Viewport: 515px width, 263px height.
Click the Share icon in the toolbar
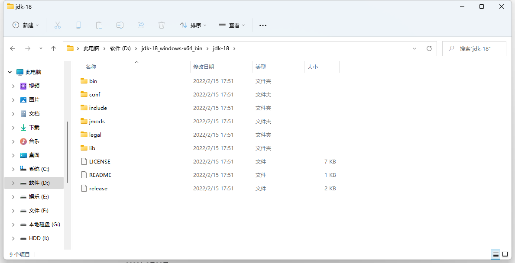coord(141,25)
